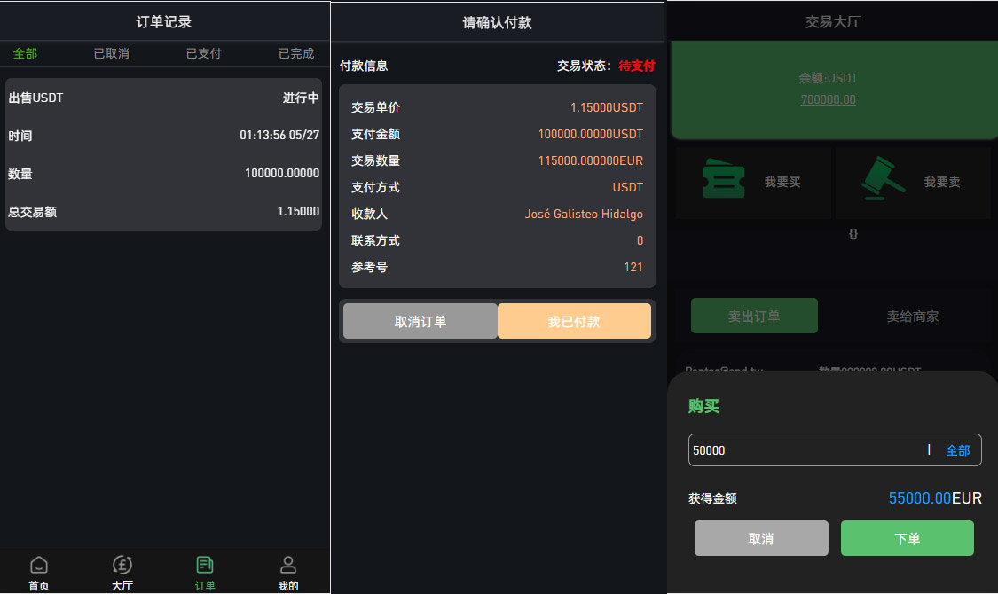This screenshot has height=594, width=998.
Task: Click the blue 全部 link in the amount field
Action: pyautogui.click(x=958, y=450)
